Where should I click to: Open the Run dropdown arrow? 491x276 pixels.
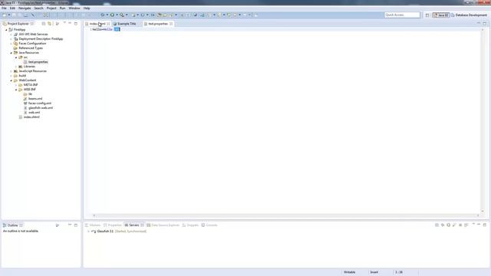[x=117, y=15]
